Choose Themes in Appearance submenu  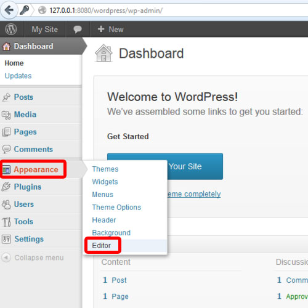[x=105, y=169]
